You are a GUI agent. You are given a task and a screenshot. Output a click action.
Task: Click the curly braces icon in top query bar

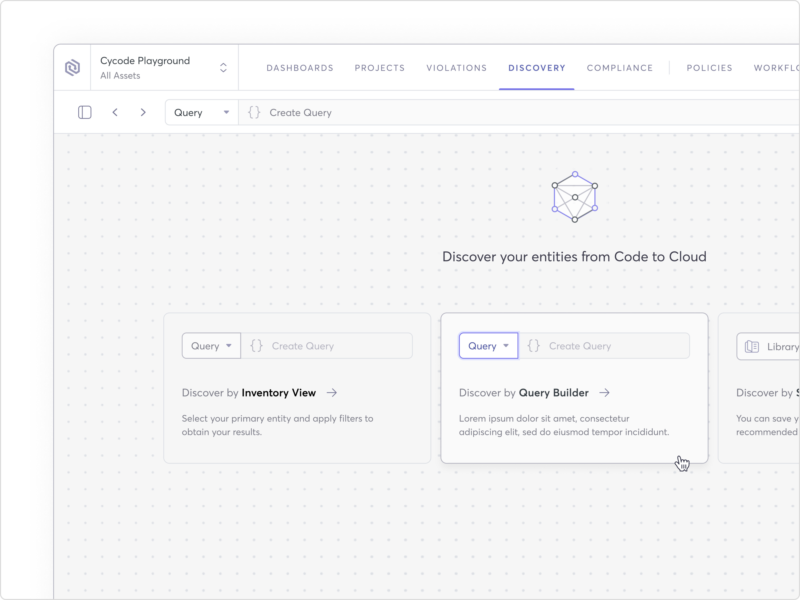[x=254, y=112]
